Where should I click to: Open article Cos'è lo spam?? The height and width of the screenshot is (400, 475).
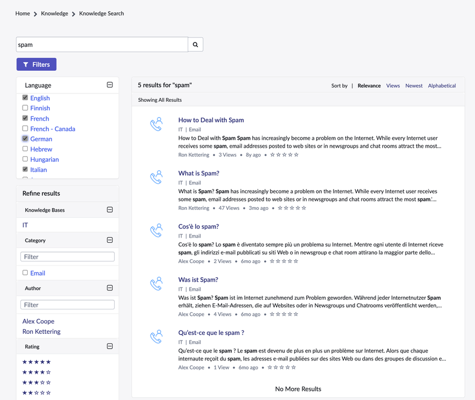coord(198,227)
